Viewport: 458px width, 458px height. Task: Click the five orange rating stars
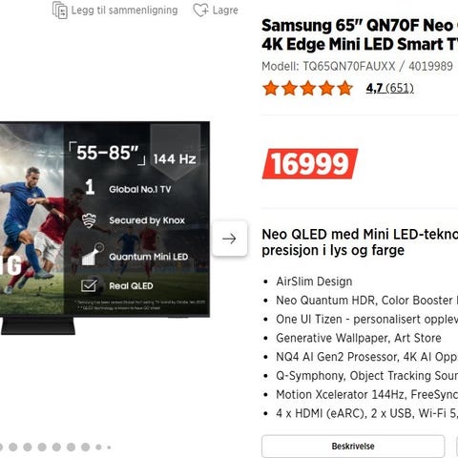[x=308, y=88]
